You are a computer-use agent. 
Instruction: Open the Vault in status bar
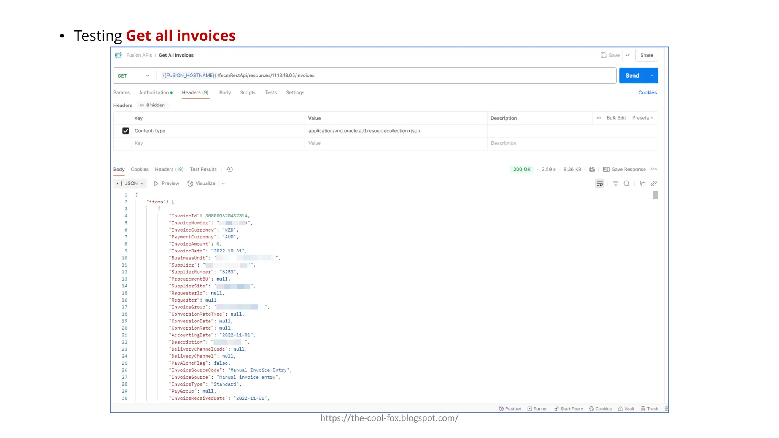(626, 409)
